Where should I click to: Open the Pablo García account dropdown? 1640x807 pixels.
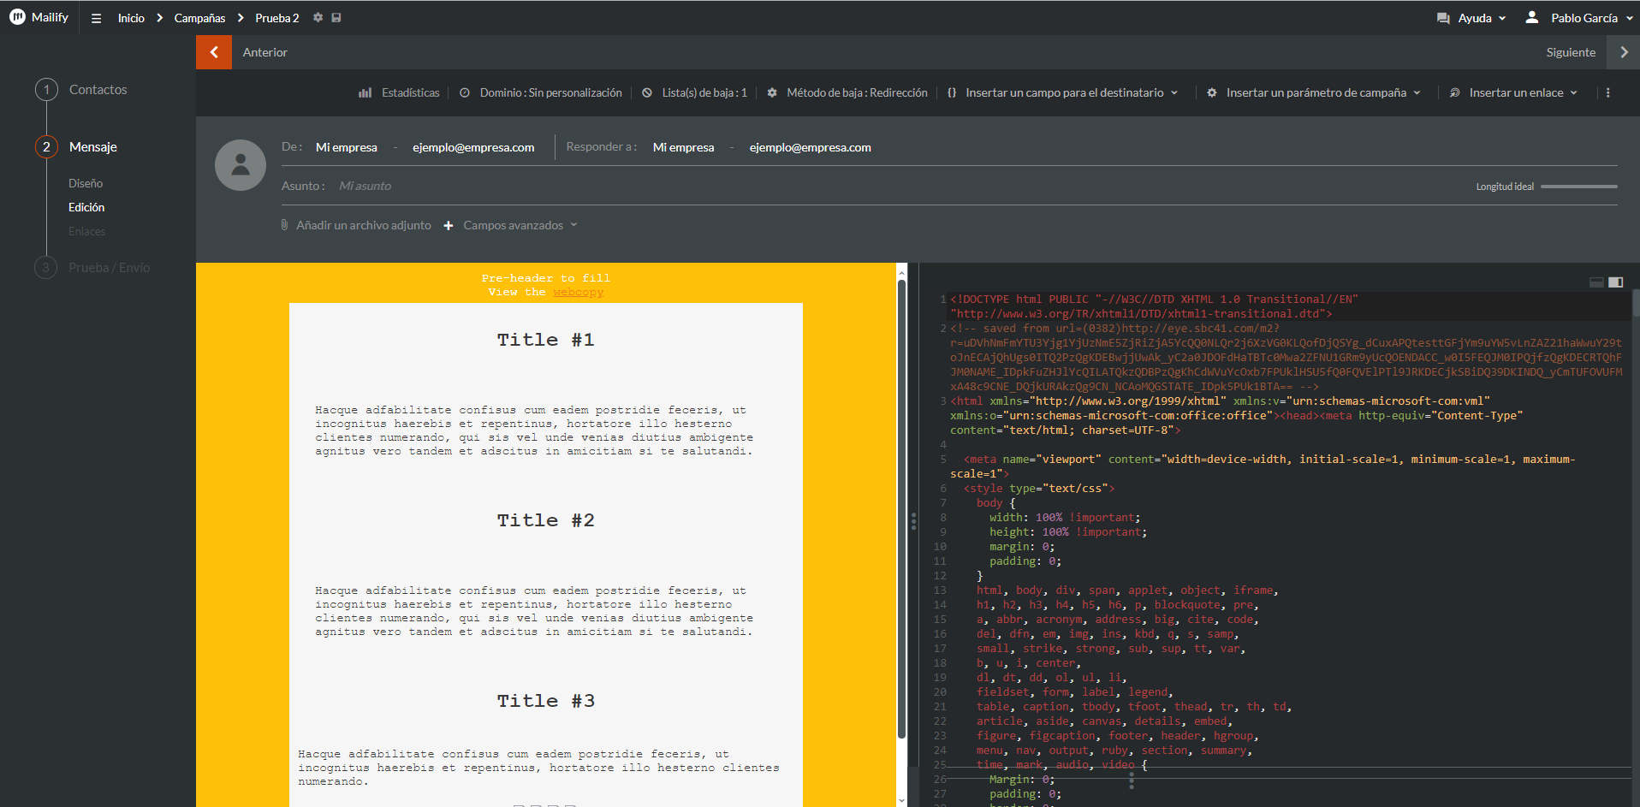[1628, 18]
